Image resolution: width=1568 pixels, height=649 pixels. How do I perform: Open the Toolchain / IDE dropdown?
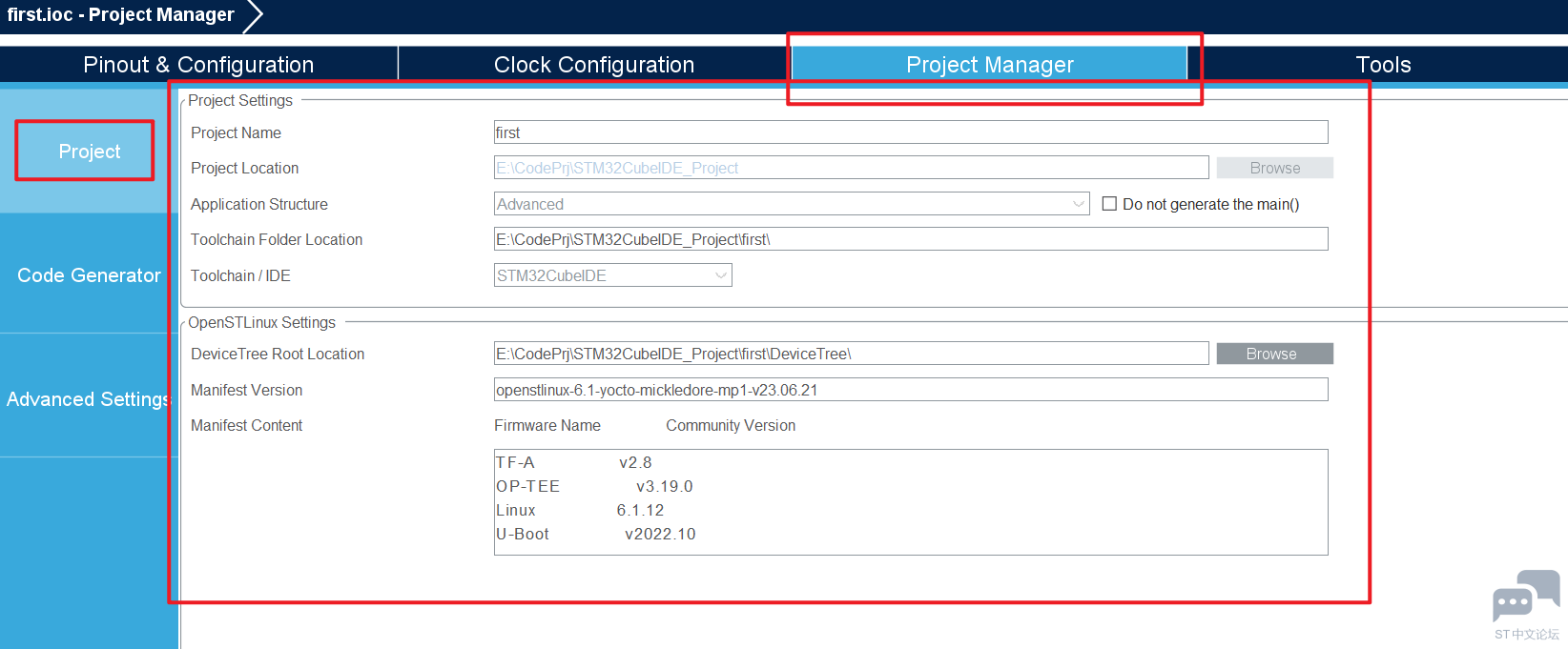(x=613, y=275)
